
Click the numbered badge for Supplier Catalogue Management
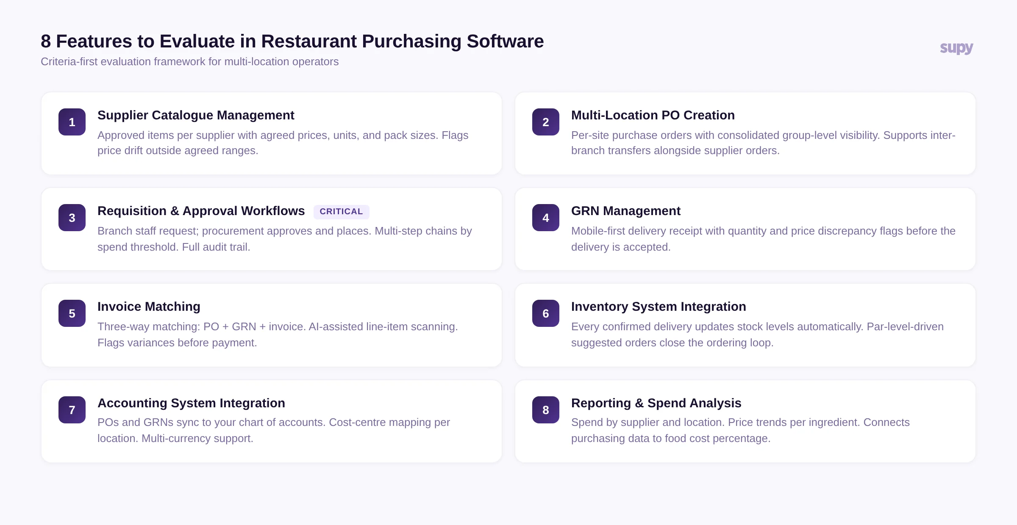[x=72, y=122]
